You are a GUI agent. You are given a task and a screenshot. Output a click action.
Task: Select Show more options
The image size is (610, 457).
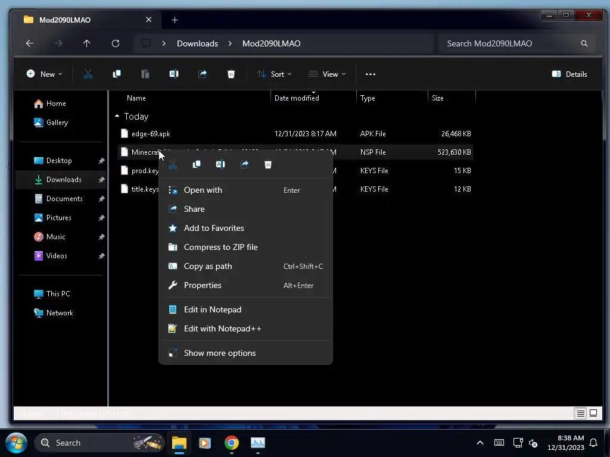coord(246,353)
